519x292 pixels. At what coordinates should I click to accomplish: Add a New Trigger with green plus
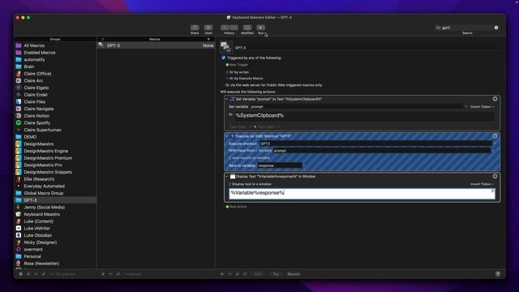(x=227, y=65)
